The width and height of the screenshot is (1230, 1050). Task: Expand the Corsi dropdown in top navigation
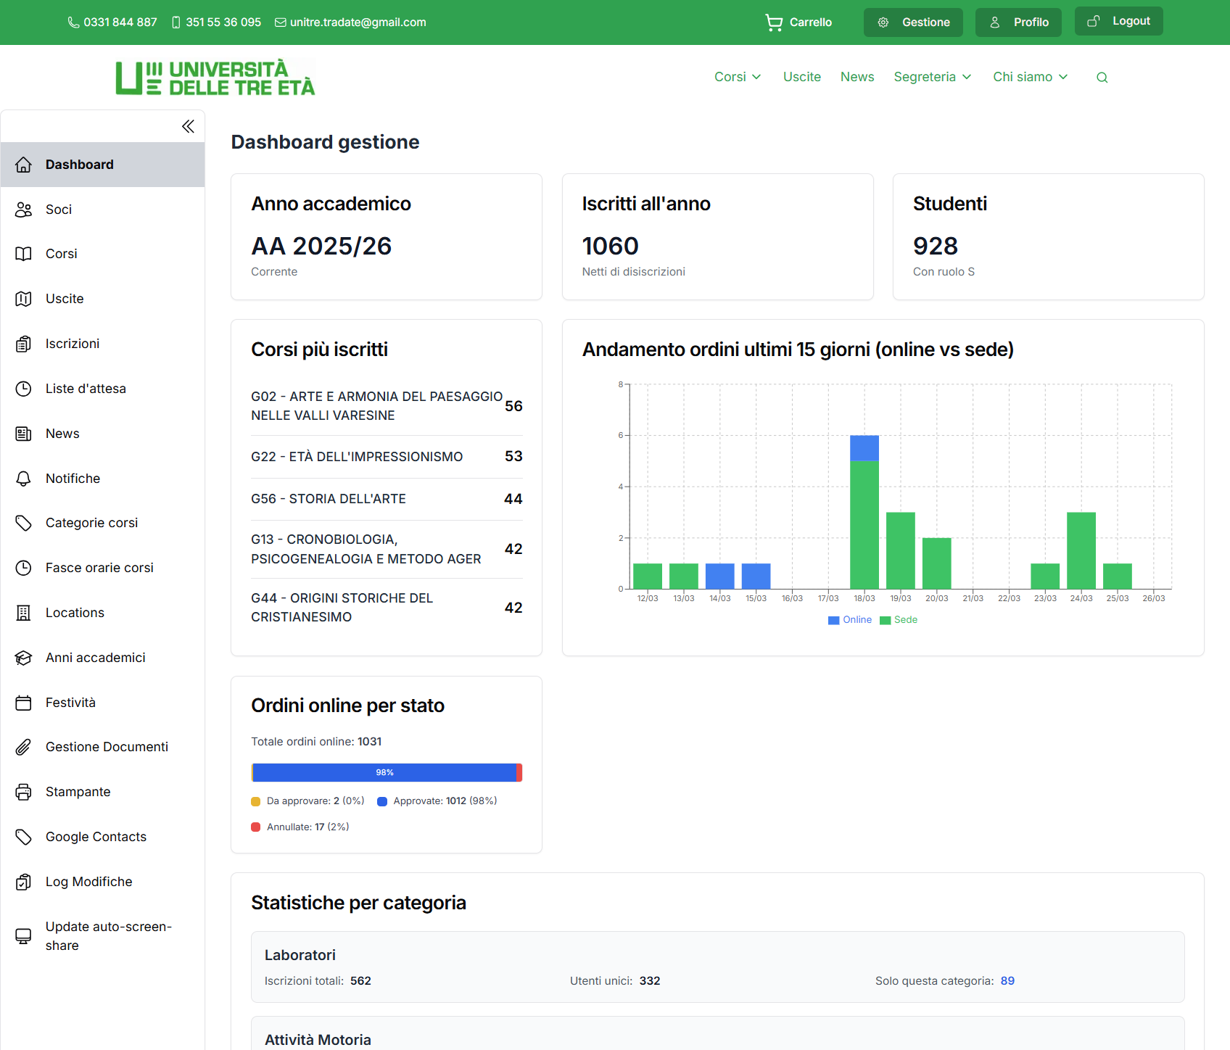coord(737,77)
